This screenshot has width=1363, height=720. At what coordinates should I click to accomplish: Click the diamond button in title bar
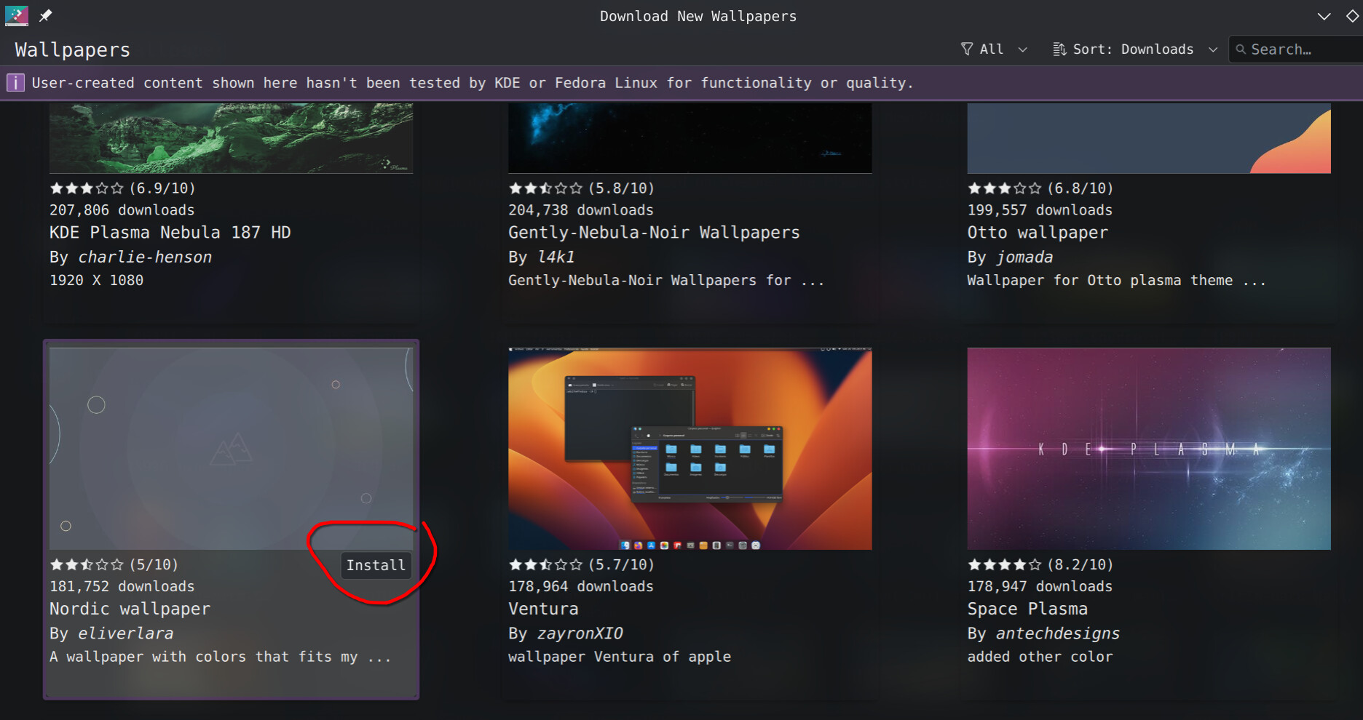click(x=1352, y=16)
